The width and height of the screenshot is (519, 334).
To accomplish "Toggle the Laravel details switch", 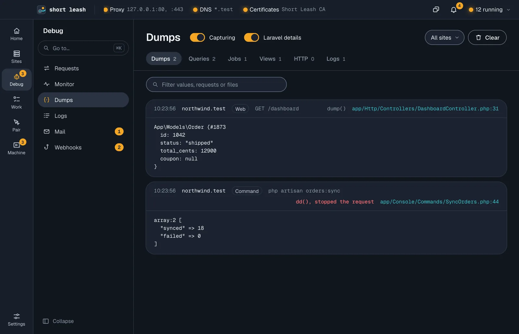I will point(251,38).
